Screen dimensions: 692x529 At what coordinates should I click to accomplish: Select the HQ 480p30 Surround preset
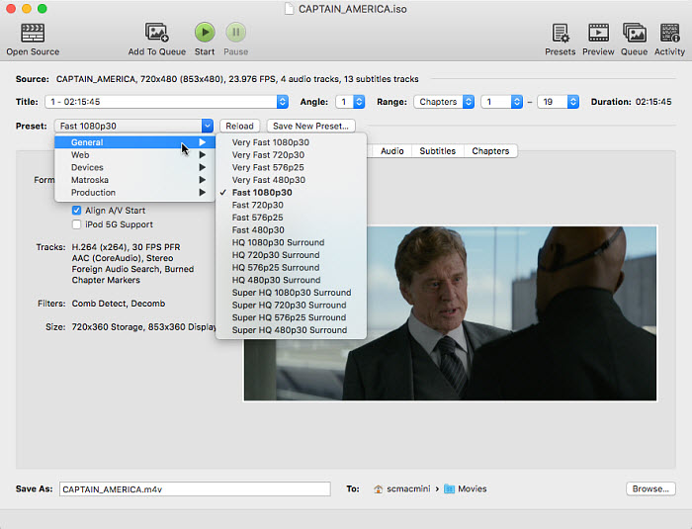coord(292,280)
